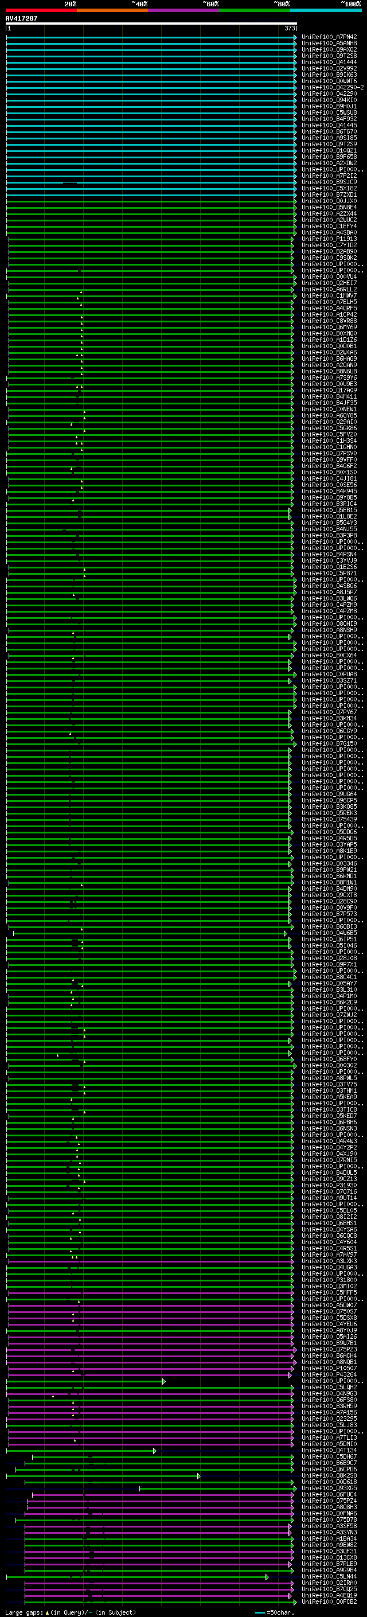The height and width of the screenshot is (1617, 367).
Task: Select the UniRef100_Q0WWT6 label
Action: (329, 81)
